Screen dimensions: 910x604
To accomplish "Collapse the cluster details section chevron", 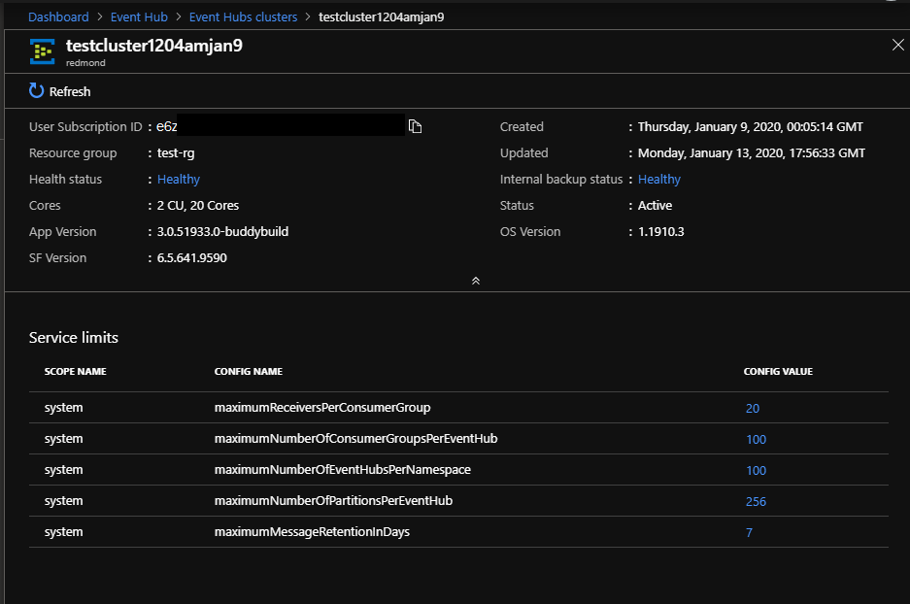I will tap(475, 280).
